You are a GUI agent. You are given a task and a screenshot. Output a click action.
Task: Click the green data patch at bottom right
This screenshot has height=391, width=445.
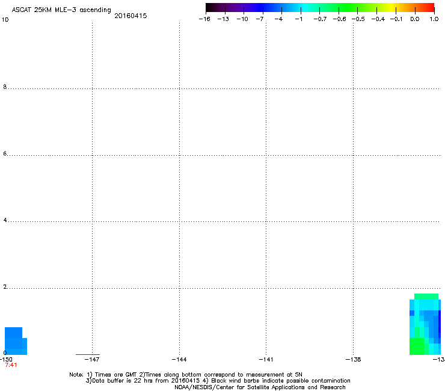(x=416, y=346)
